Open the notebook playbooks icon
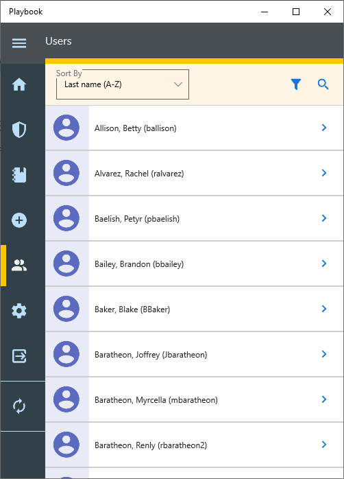Image resolution: width=344 pixels, height=479 pixels. click(x=19, y=175)
